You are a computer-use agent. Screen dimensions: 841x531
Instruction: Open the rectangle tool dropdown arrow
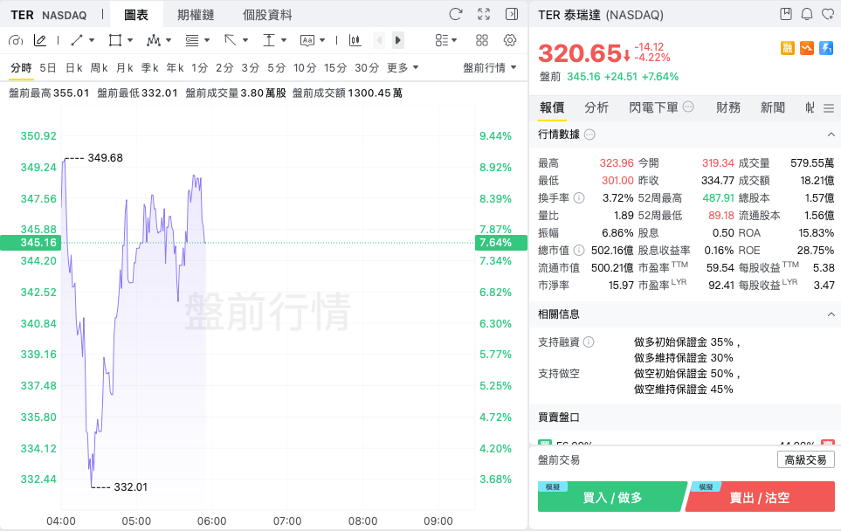point(130,40)
